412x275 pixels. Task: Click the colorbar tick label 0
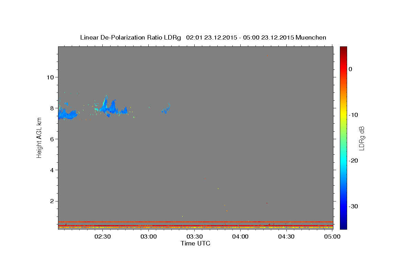click(x=350, y=69)
